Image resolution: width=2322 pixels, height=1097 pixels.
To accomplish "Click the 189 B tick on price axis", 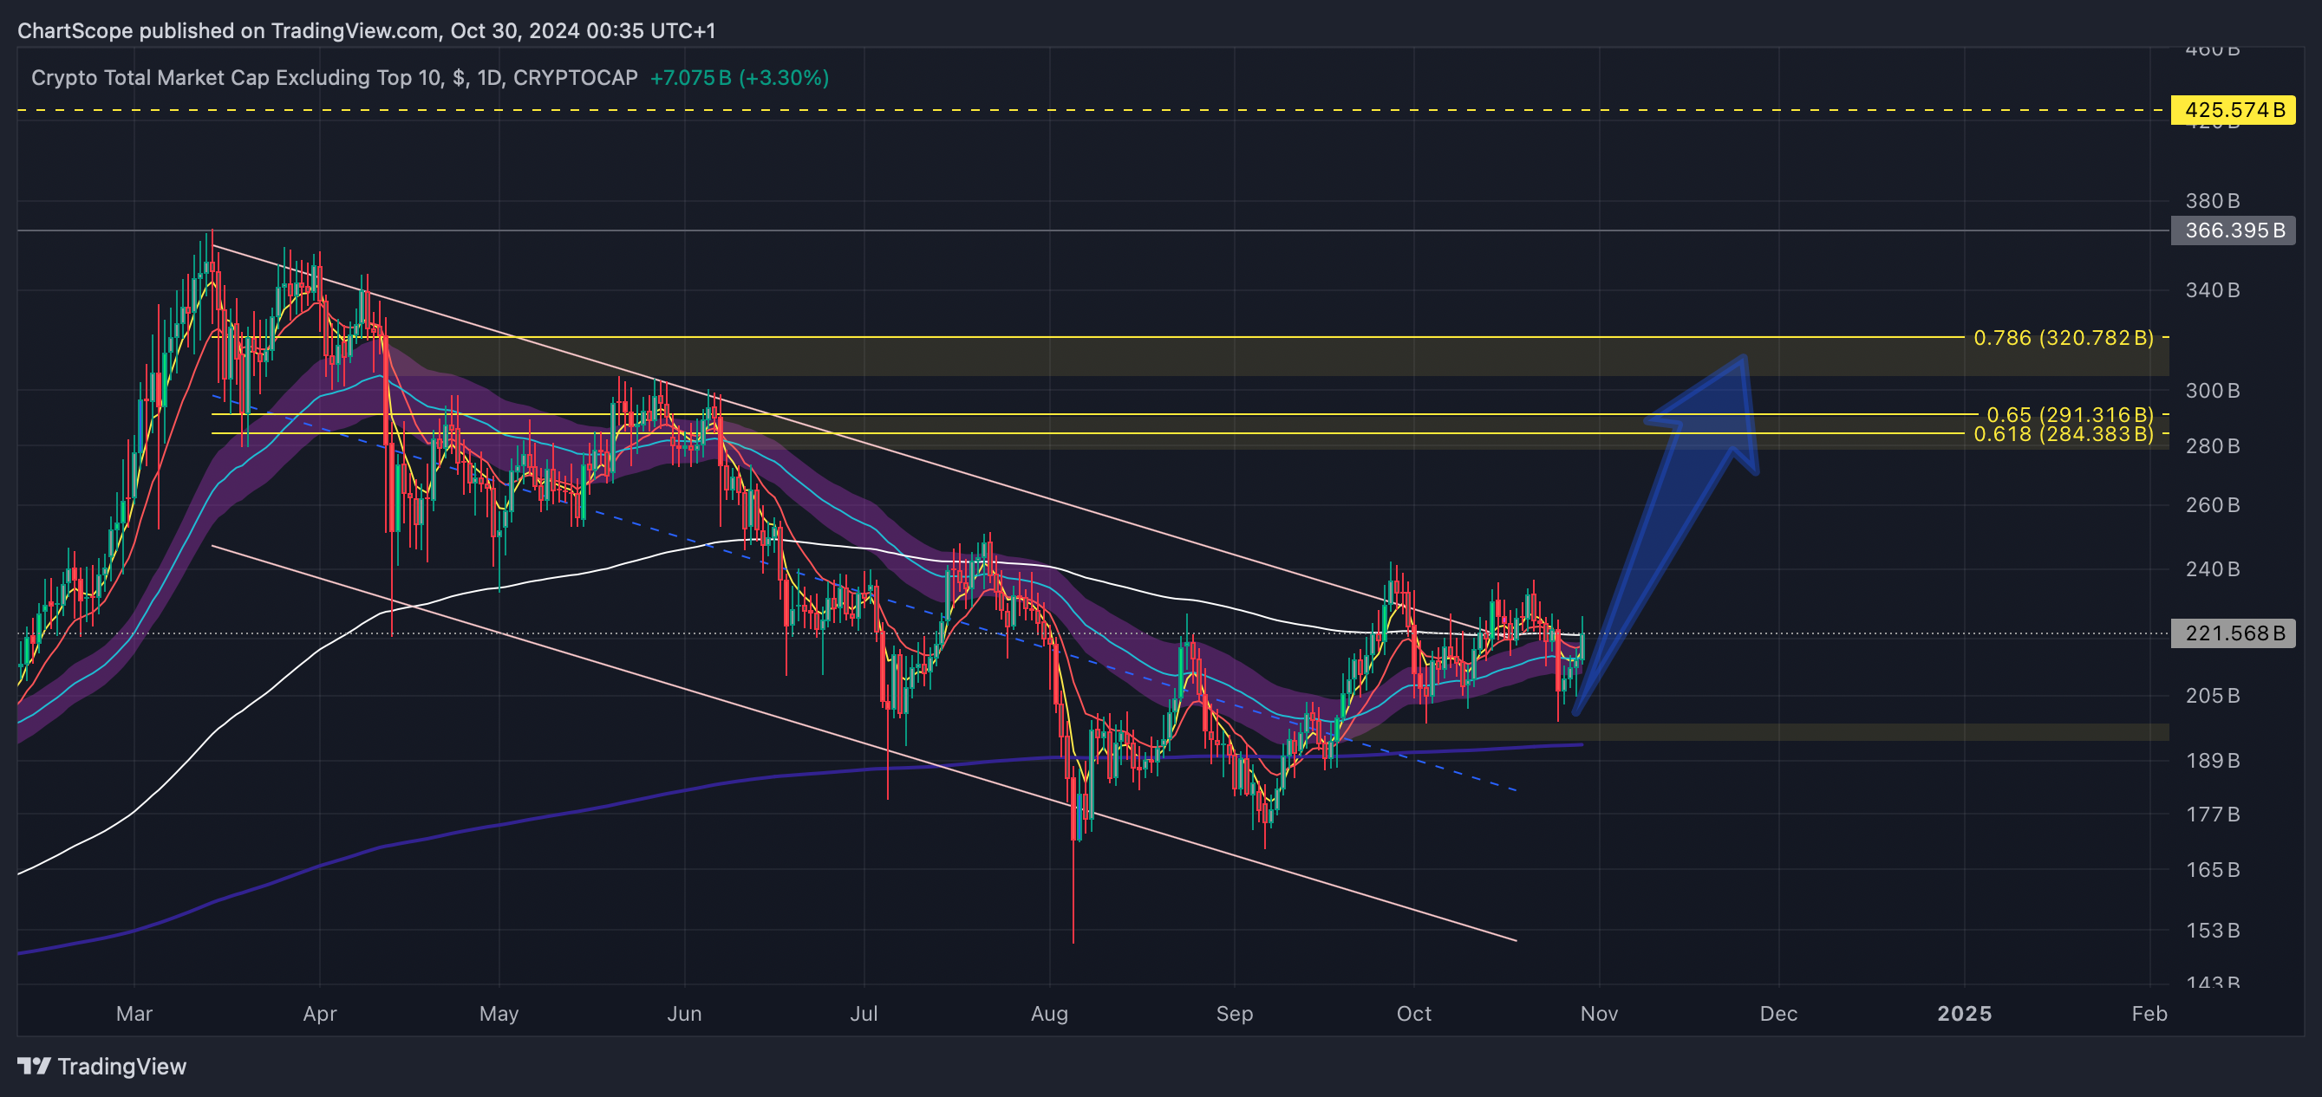I will [x=2212, y=760].
